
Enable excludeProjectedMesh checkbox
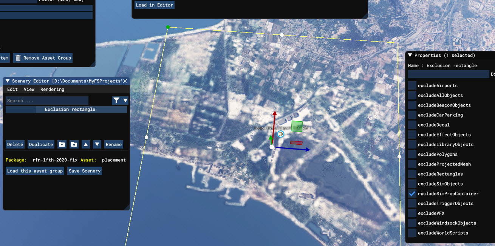[412, 164]
